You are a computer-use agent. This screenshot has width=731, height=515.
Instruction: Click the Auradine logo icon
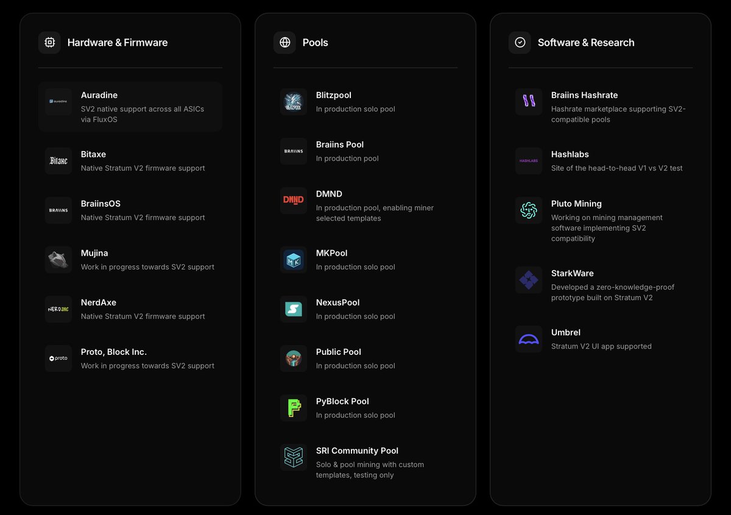pyautogui.click(x=58, y=102)
